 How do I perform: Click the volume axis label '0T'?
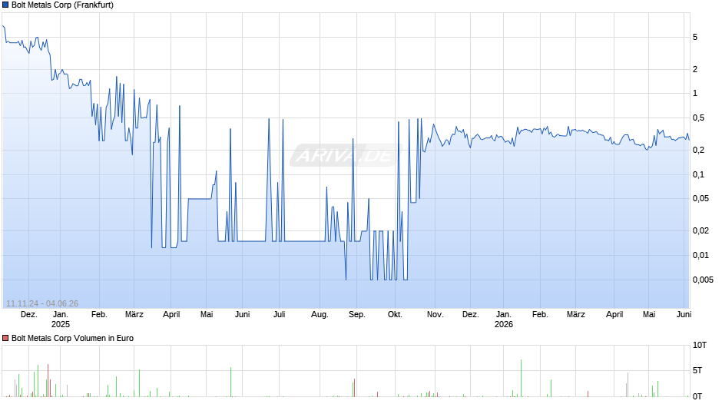pos(697,396)
